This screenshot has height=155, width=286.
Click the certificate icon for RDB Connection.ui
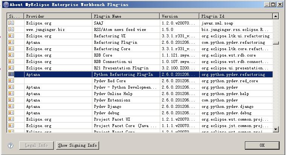[11, 61]
